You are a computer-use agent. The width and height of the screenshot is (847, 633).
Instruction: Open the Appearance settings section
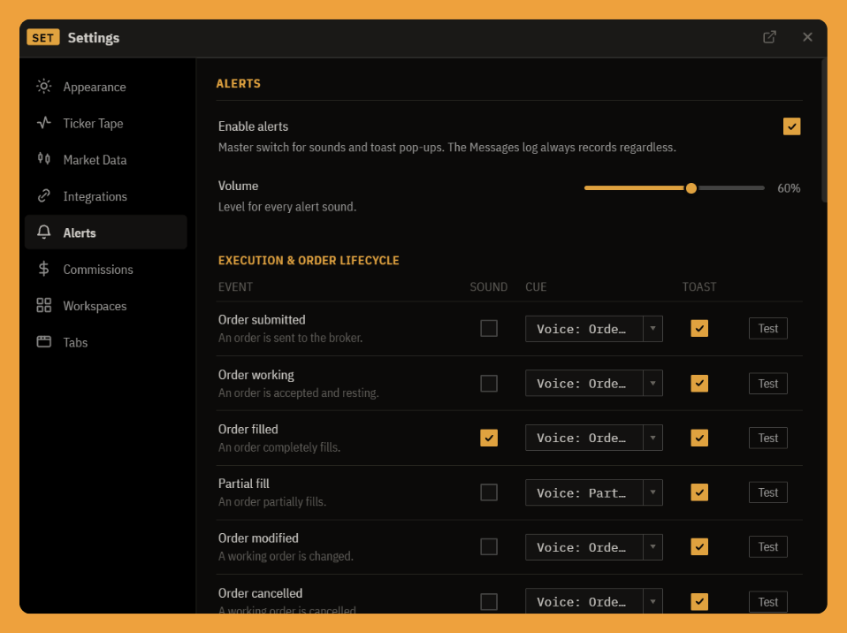tap(106, 87)
